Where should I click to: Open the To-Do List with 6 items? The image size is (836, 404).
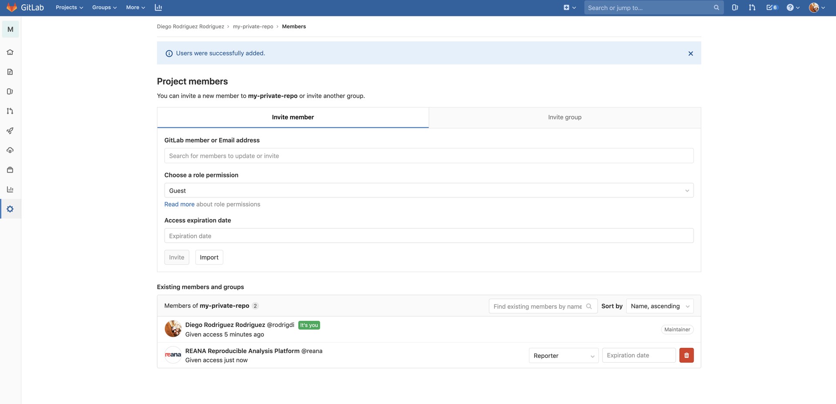pyautogui.click(x=771, y=7)
